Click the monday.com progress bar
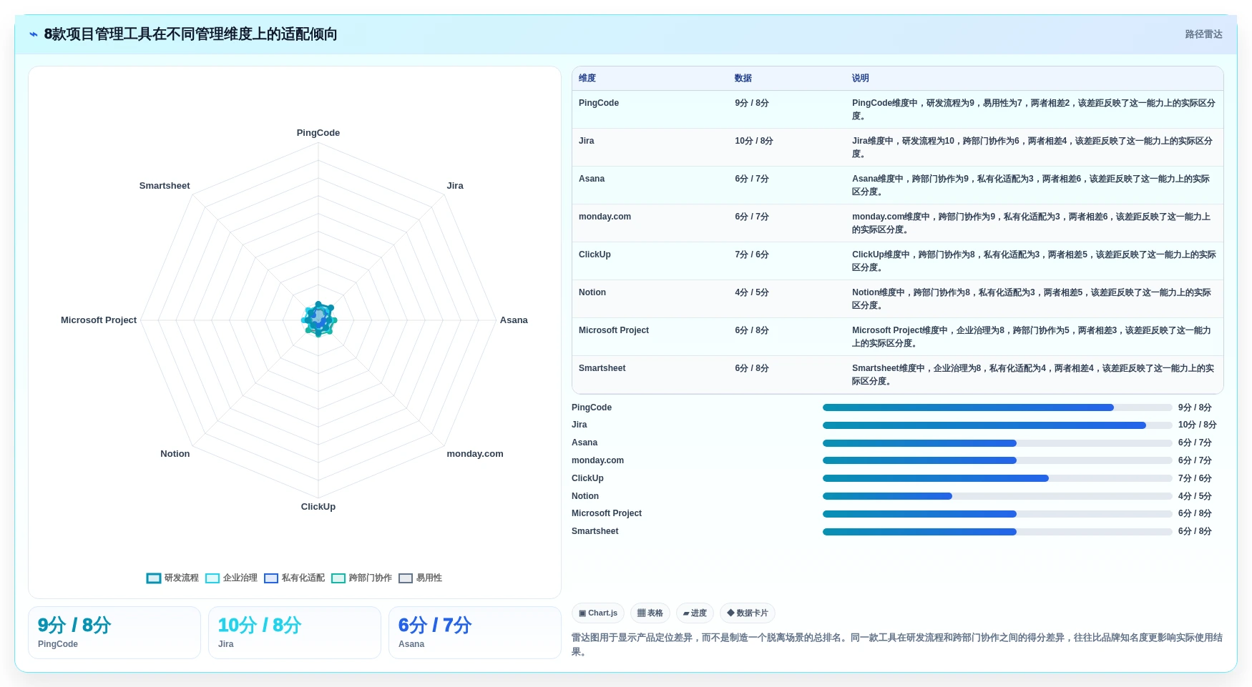This screenshot has height=687, width=1252. point(997,460)
